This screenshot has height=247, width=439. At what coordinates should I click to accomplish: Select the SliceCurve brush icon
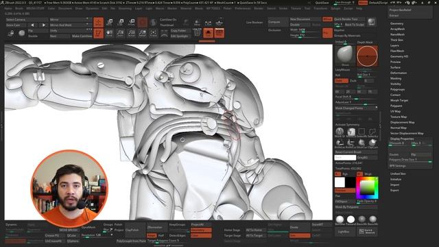pos(361,143)
